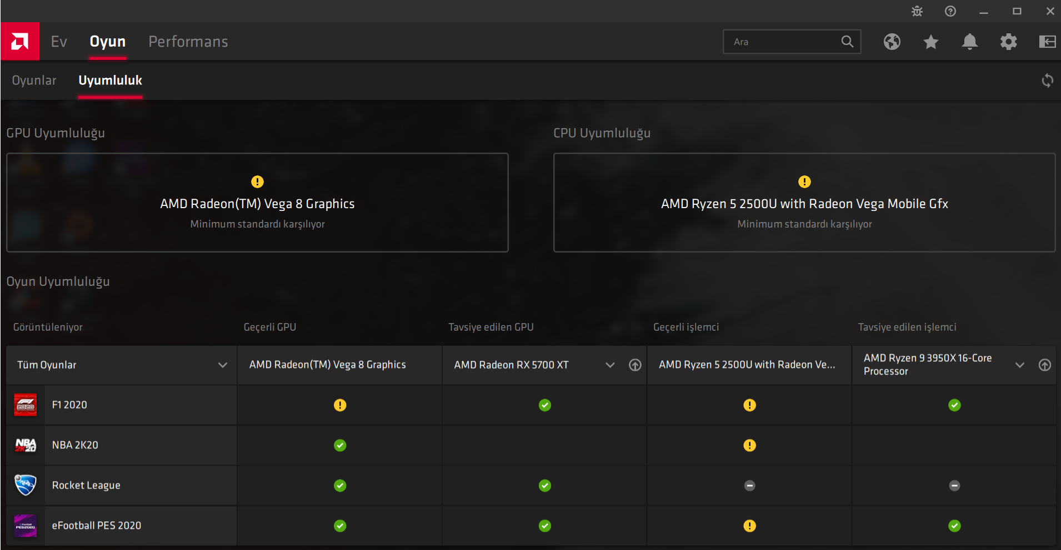Click the eFootball PES 2020 game name

(x=97, y=526)
